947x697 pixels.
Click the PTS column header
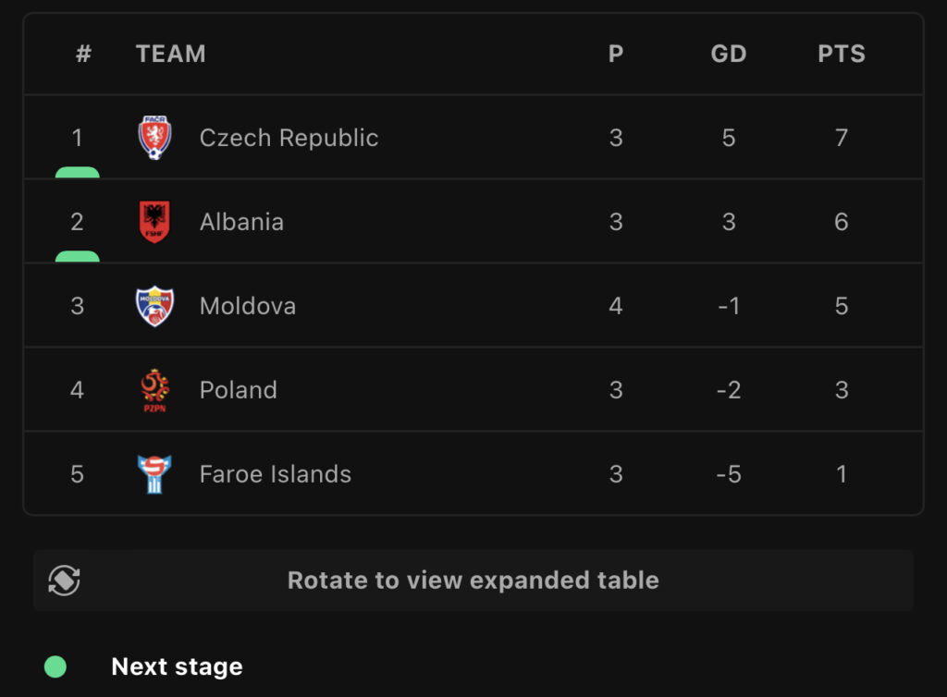(x=841, y=54)
